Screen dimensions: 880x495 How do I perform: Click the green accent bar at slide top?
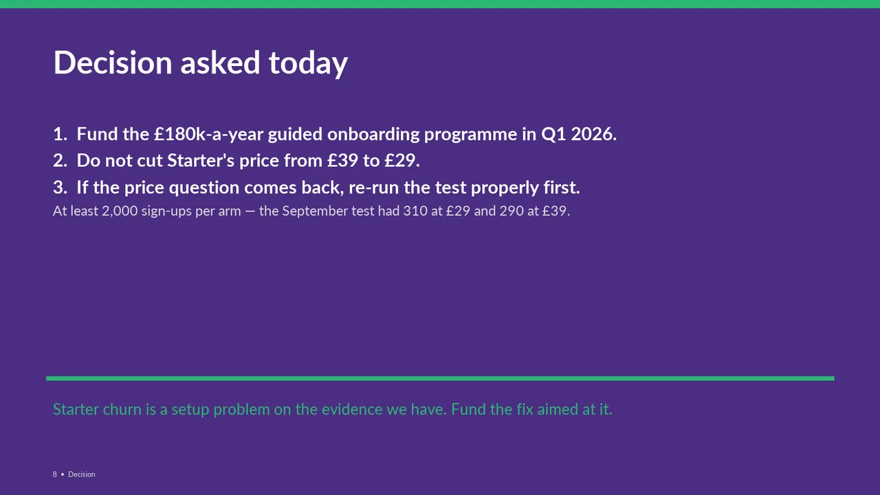click(440, 4)
